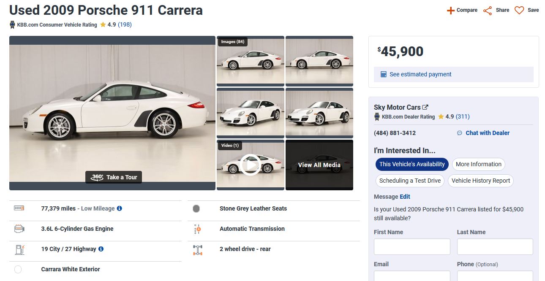
Task: Click the Save label
Action: click(533, 10)
